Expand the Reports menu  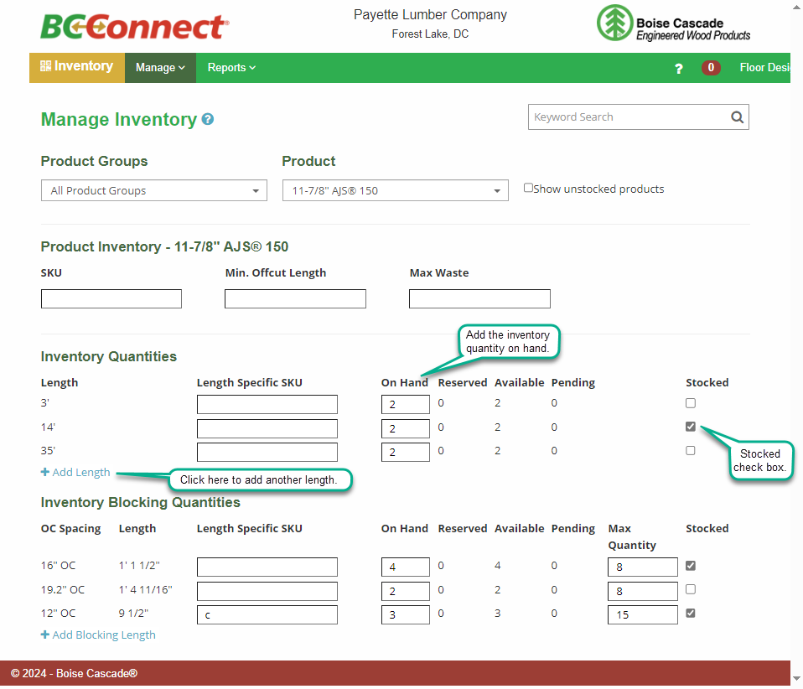point(231,68)
